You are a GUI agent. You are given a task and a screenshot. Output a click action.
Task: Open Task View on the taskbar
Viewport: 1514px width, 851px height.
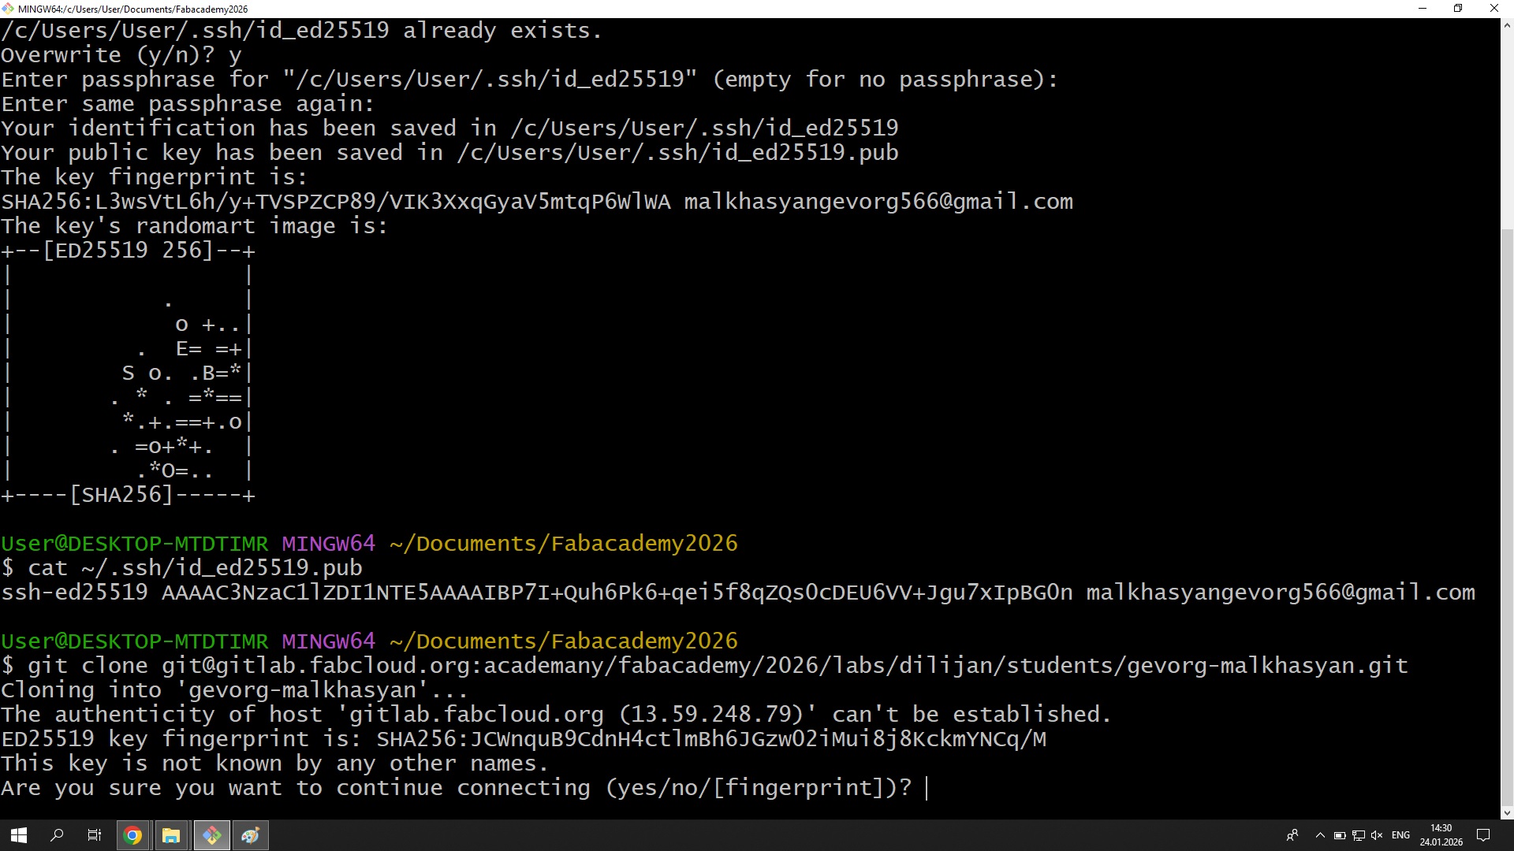pos(95,835)
